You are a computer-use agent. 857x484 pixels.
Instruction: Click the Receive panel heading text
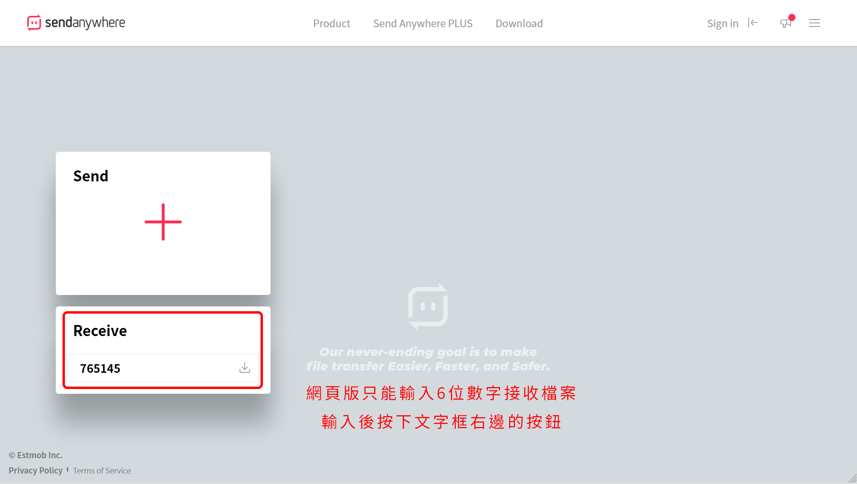[x=100, y=330]
